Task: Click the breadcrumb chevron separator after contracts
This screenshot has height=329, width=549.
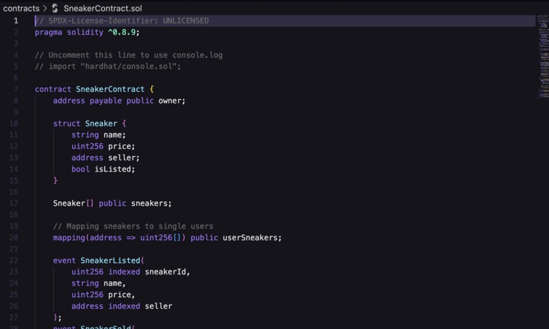Action: tap(45, 8)
